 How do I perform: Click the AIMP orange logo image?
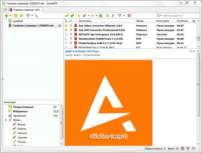[x=108, y=103]
